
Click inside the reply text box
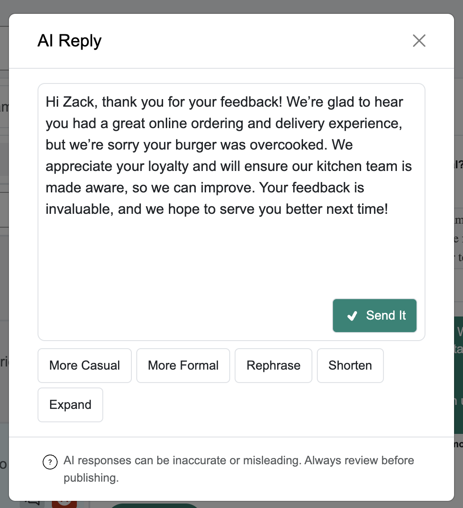pos(231,212)
